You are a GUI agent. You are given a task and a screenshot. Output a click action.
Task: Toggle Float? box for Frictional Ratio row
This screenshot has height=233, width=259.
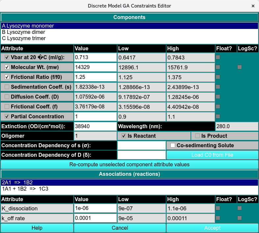tap(218, 77)
